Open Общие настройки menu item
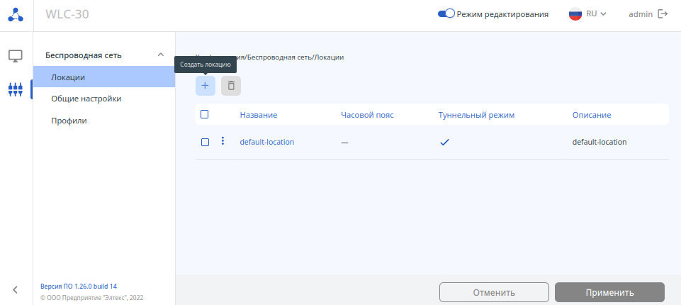The image size is (681, 305). (x=86, y=99)
